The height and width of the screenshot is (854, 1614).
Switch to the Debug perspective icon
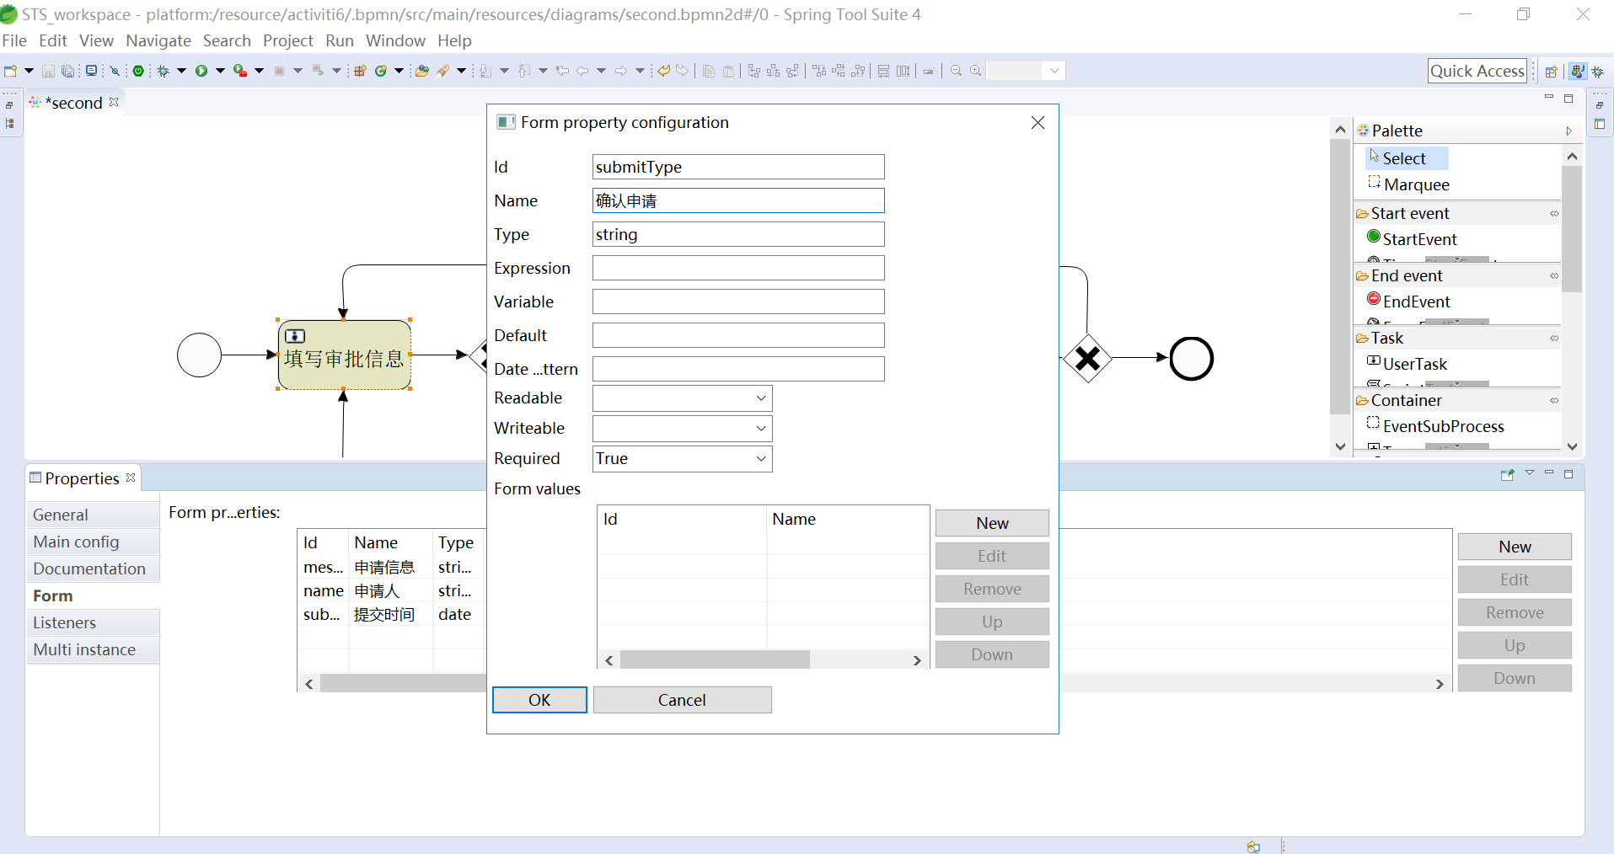pos(1598,72)
